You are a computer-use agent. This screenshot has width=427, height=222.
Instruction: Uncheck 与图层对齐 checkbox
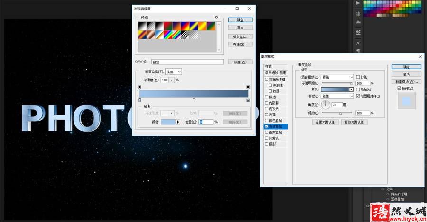[358, 96]
